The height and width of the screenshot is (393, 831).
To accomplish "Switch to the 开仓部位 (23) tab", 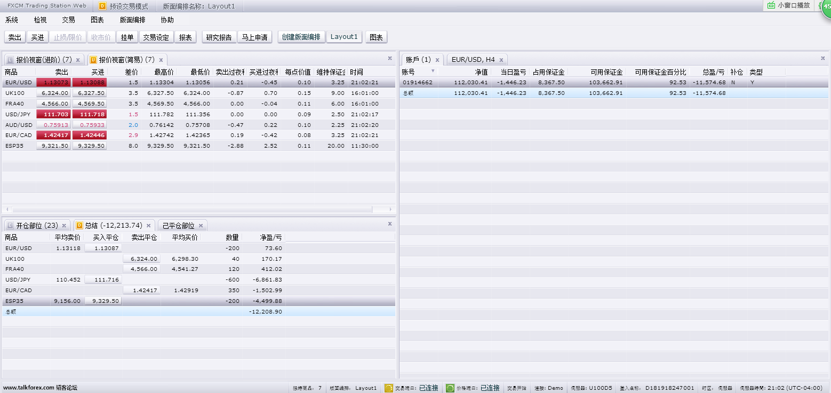I will [37, 226].
